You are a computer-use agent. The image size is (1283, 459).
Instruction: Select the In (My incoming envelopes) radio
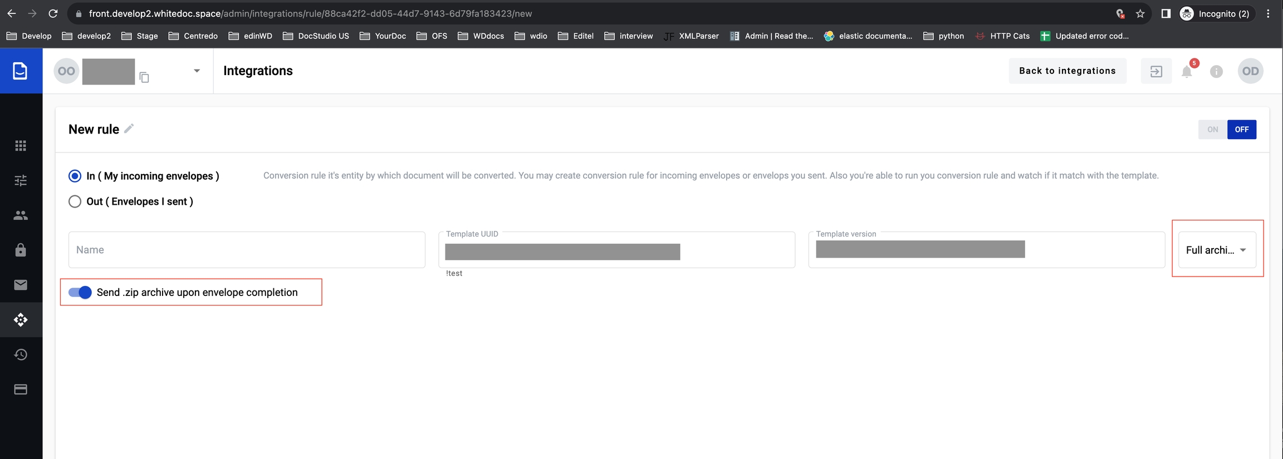pos(75,176)
